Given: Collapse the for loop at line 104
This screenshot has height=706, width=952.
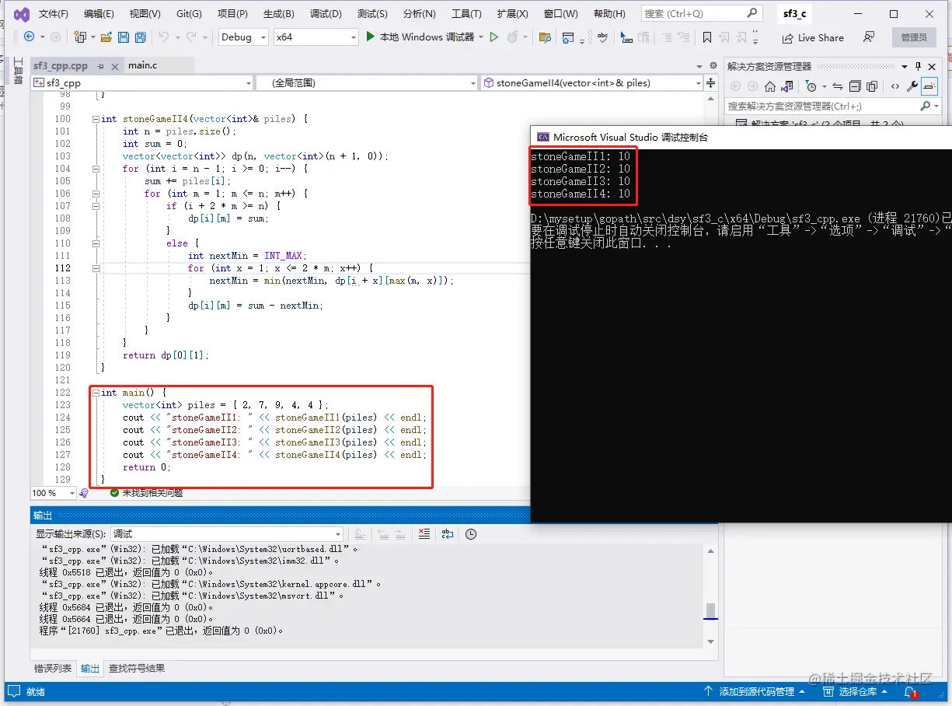Looking at the screenshot, I should (x=96, y=169).
